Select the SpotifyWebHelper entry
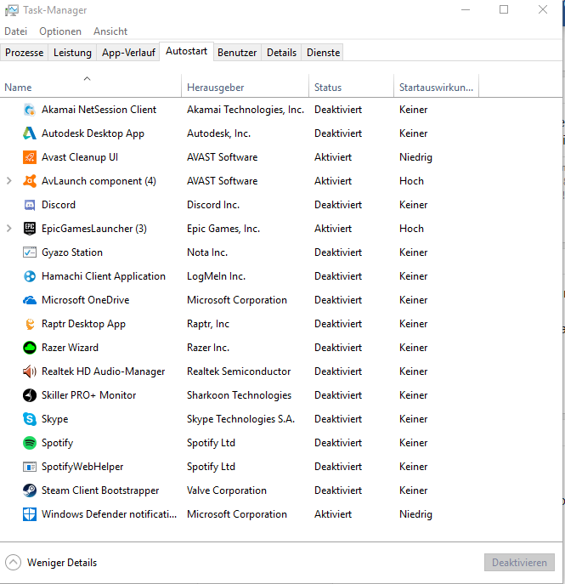The width and height of the screenshot is (565, 584). click(x=82, y=467)
